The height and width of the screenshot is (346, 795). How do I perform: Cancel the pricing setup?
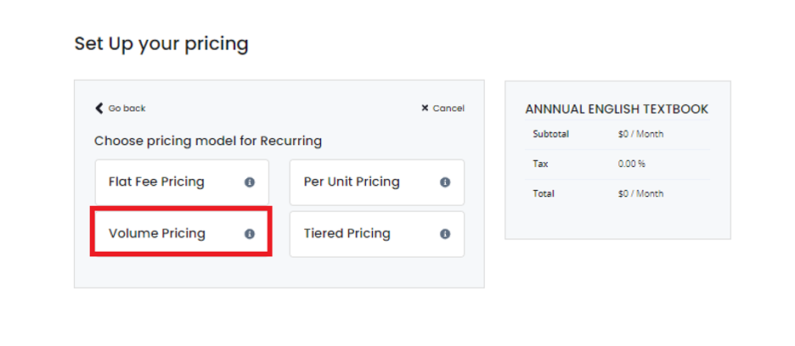(x=443, y=108)
